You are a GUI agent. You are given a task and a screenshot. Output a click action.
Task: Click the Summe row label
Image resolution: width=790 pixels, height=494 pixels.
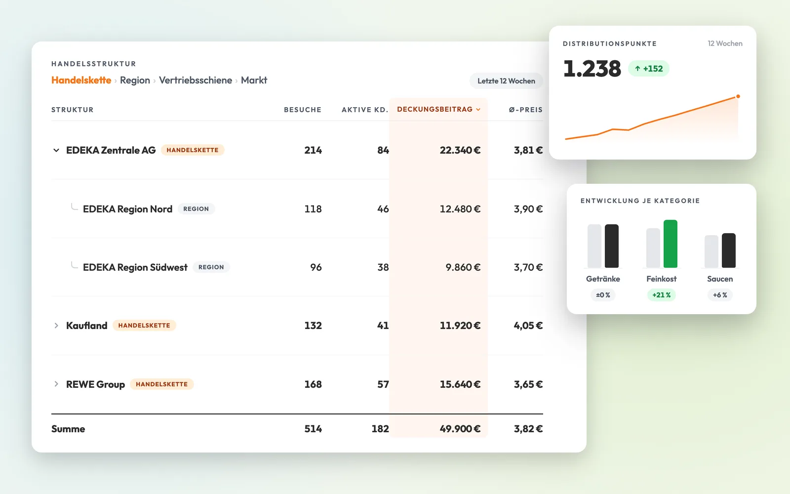click(68, 429)
